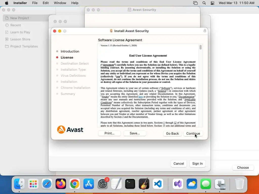Open Safari from the Dock

47,184
